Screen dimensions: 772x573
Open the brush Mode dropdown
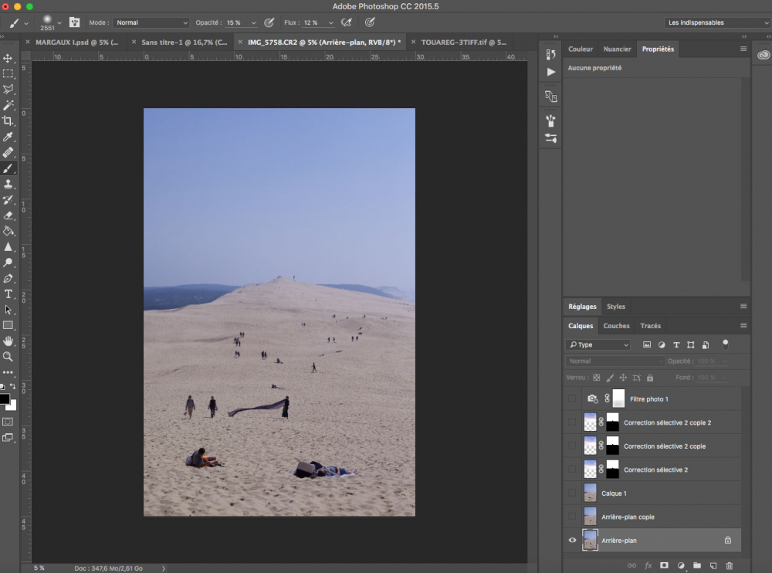(x=151, y=23)
